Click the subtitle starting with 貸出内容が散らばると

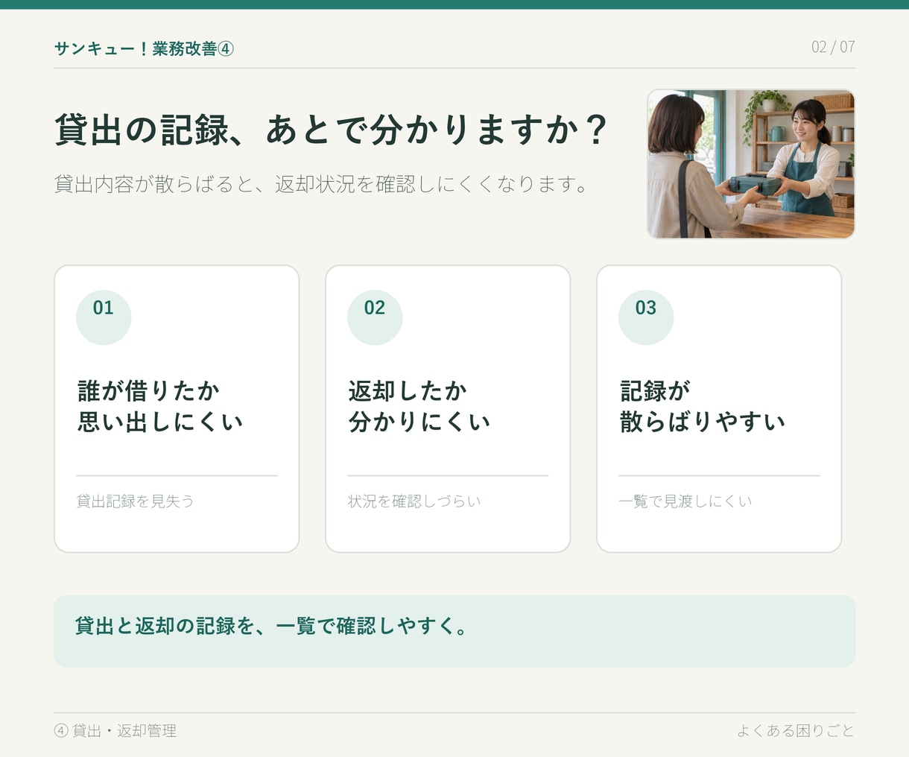tap(322, 184)
